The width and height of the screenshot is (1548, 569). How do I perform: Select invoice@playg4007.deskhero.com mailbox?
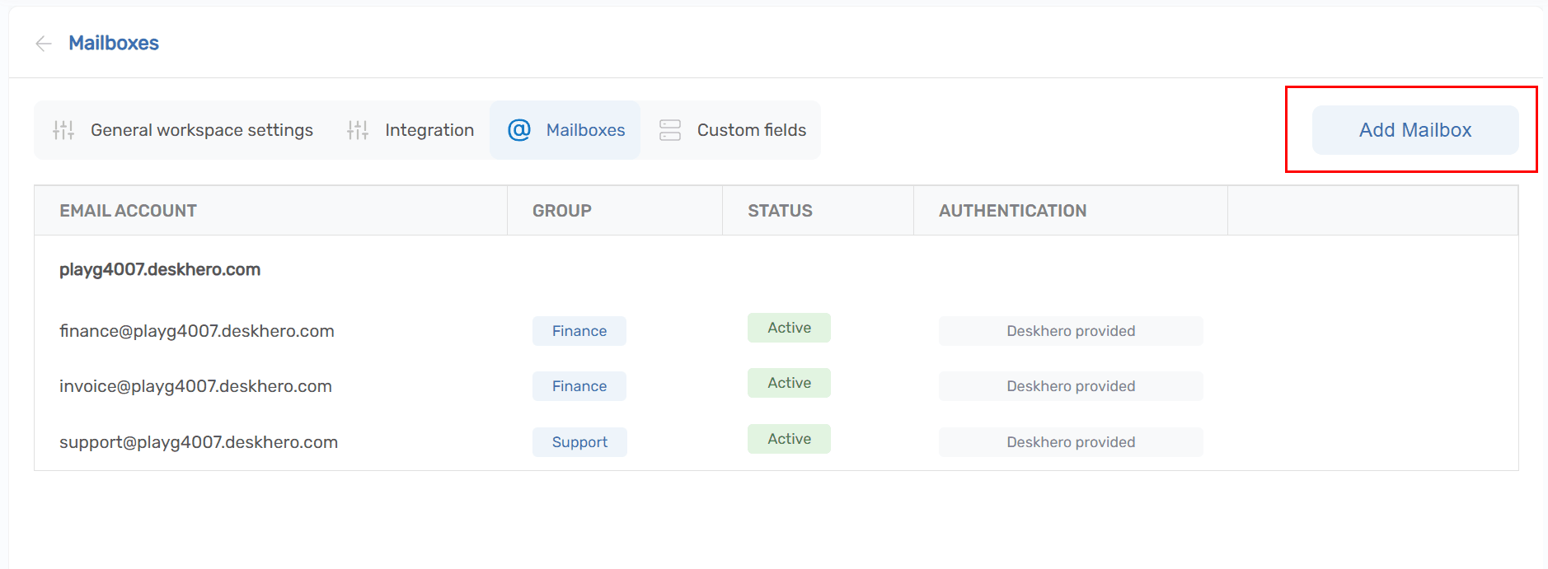195,386
